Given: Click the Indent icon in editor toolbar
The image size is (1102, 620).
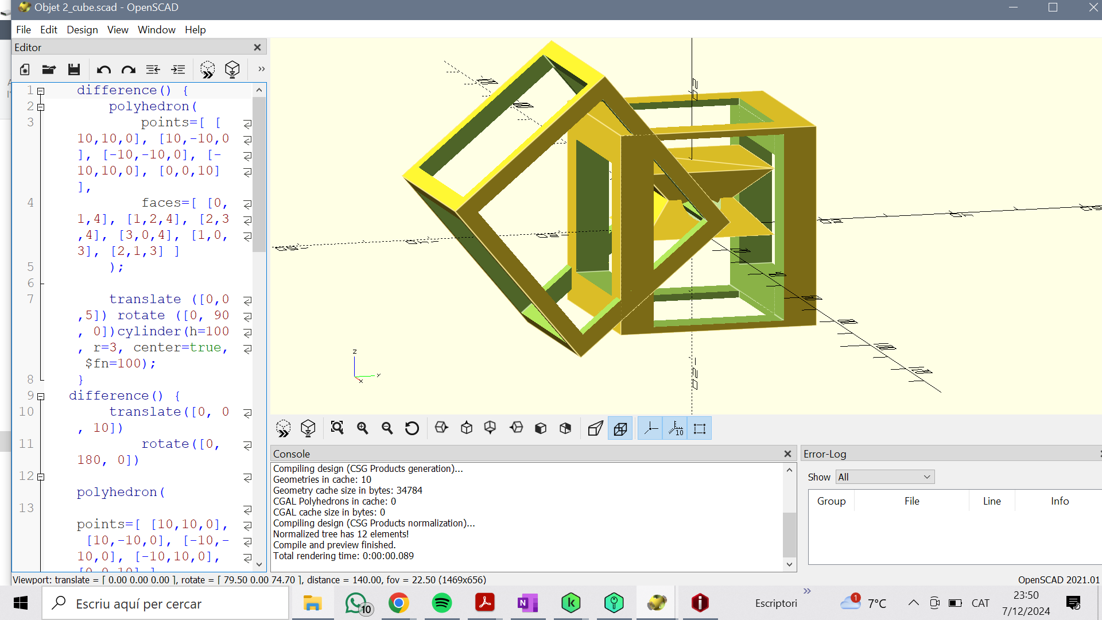Looking at the screenshot, I should point(178,69).
